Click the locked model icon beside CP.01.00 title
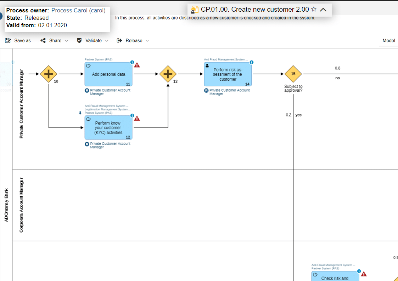Viewport: 398px width, 281px height. coord(195,10)
